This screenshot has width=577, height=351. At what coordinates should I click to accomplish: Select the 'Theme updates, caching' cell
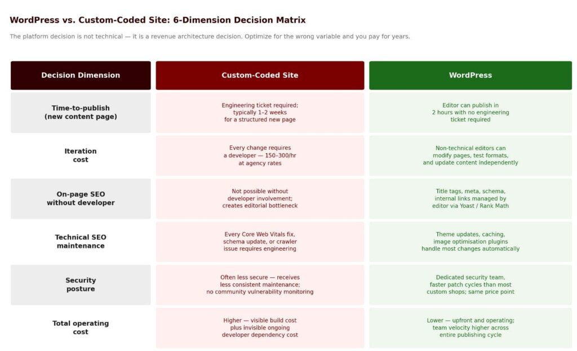470,242
